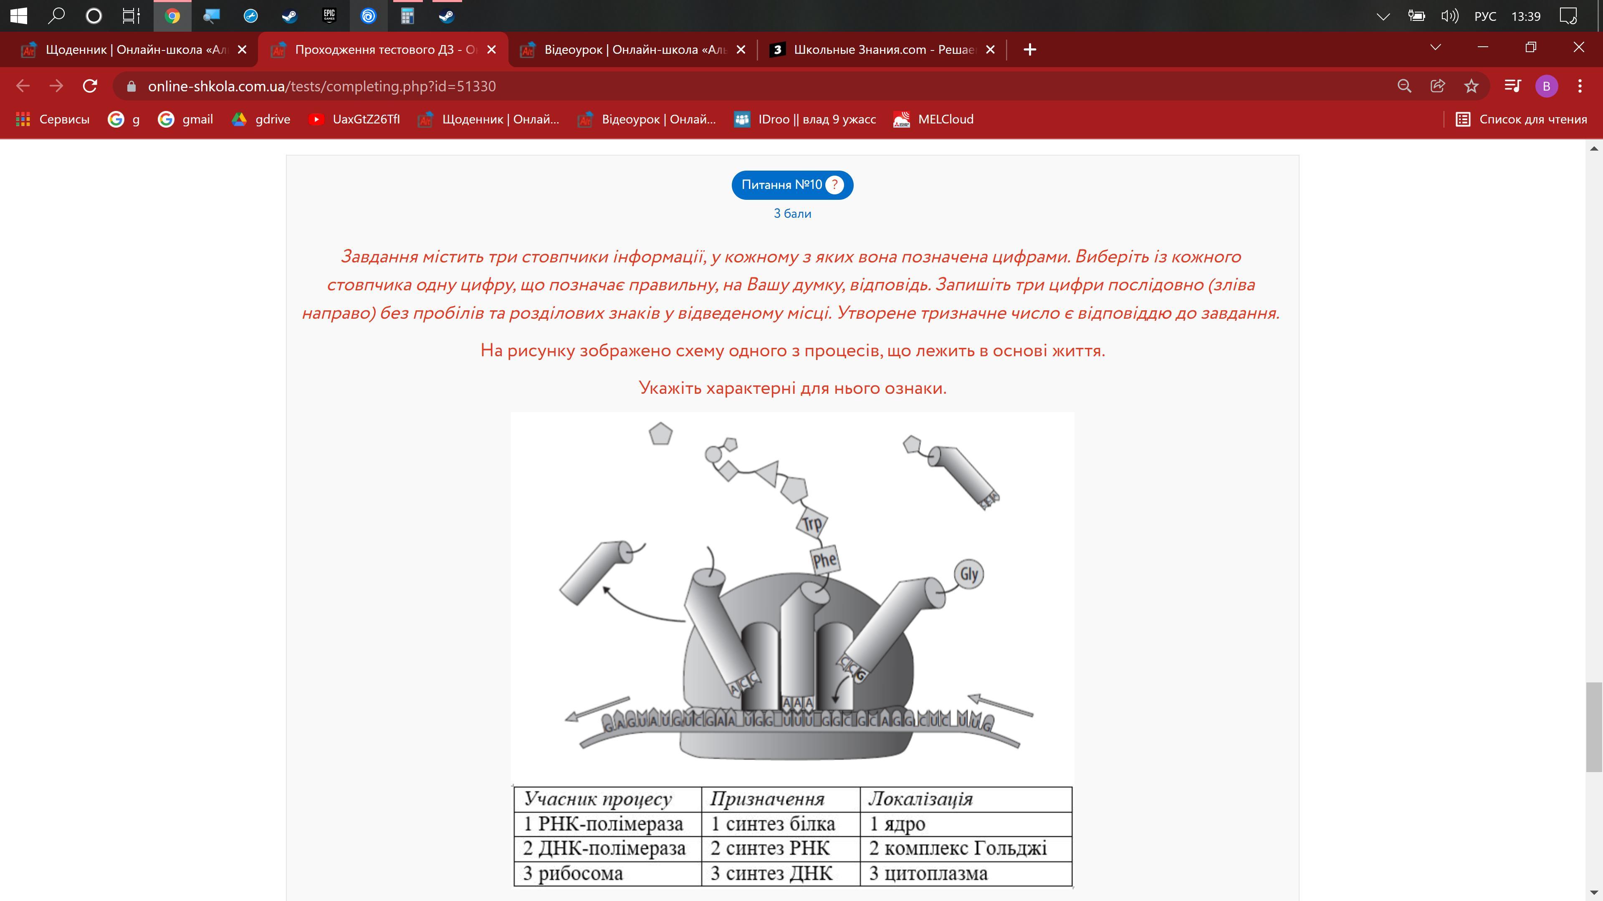The image size is (1603, 901).
Task: Open Chrome three-dot menu
Action: tap(1580, 86)
